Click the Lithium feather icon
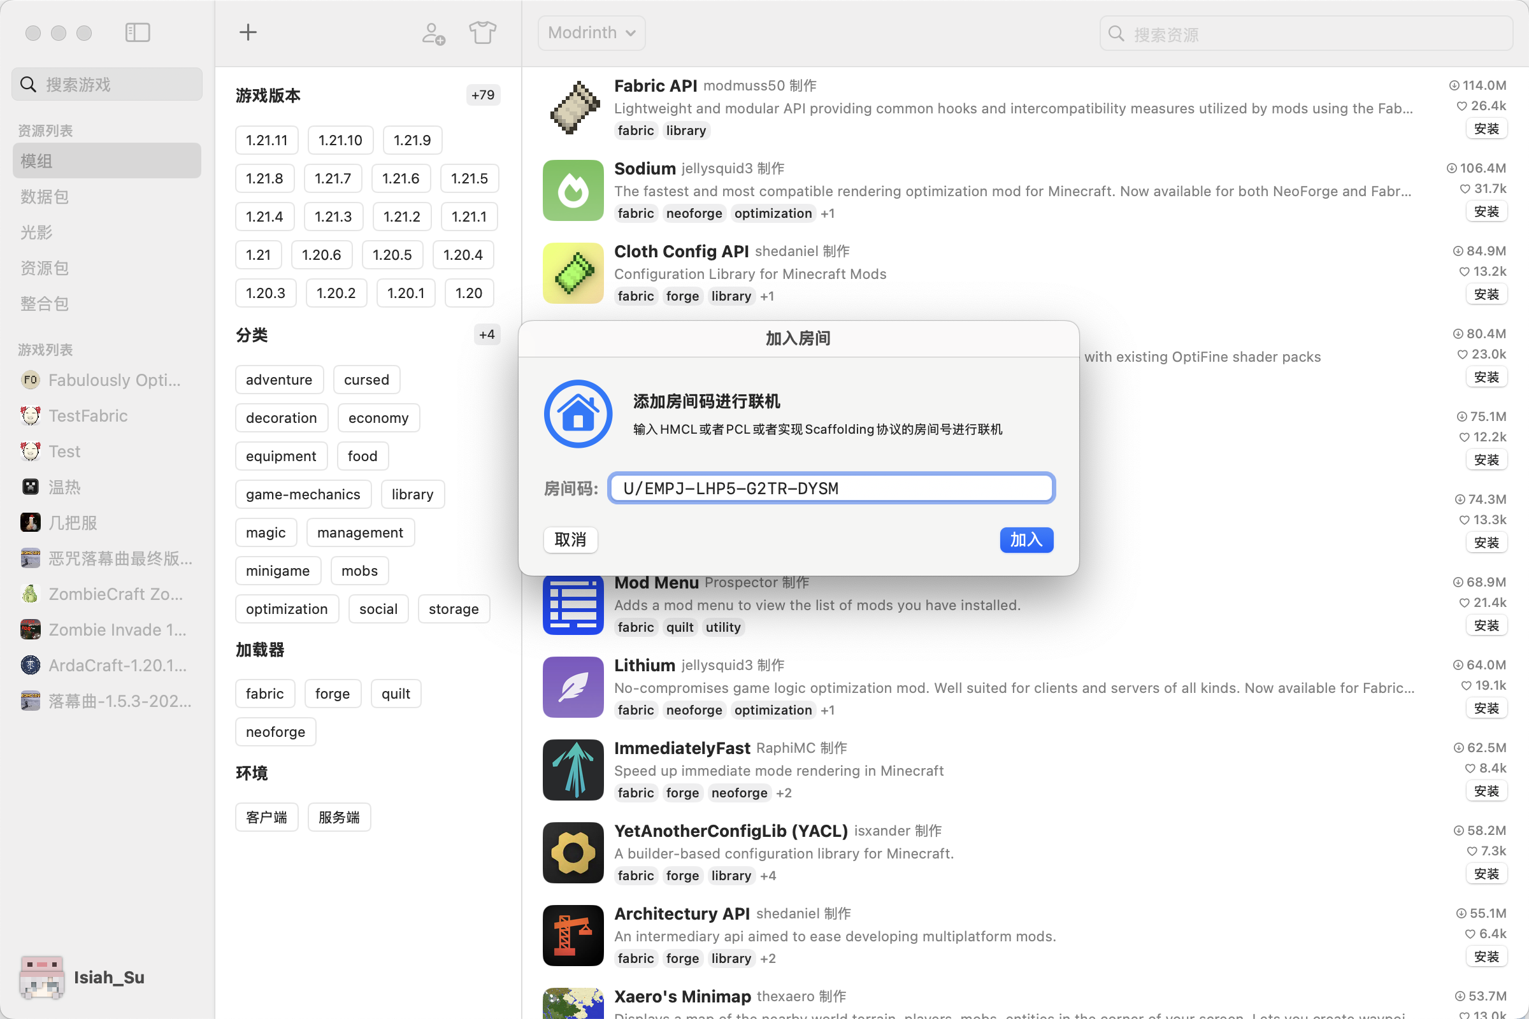Viewport: 1529px width, 1019px height. coord(573,687)
